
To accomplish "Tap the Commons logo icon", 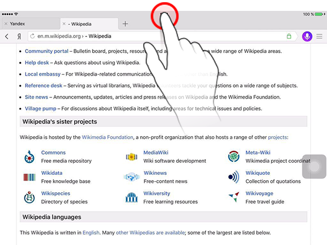I will click(29, 157).
